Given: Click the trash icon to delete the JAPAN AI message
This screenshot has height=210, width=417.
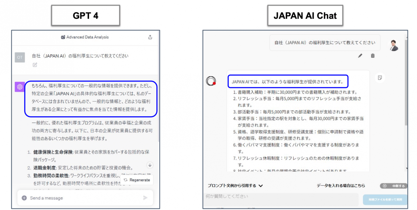Looking at the screenshot, I should (x=373, y=56).
